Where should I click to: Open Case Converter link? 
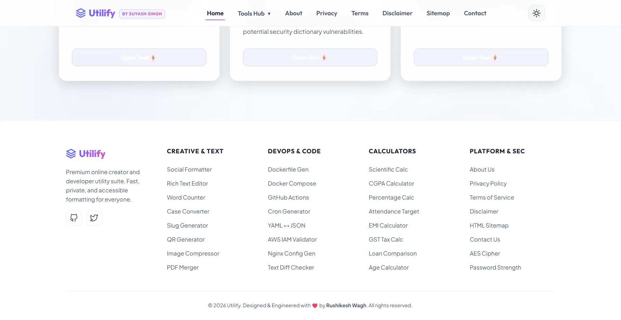click(x=188, y=212)
